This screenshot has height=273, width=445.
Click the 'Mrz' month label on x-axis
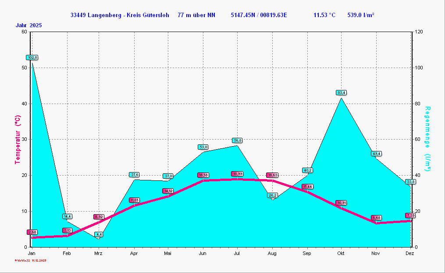(99, 254)
